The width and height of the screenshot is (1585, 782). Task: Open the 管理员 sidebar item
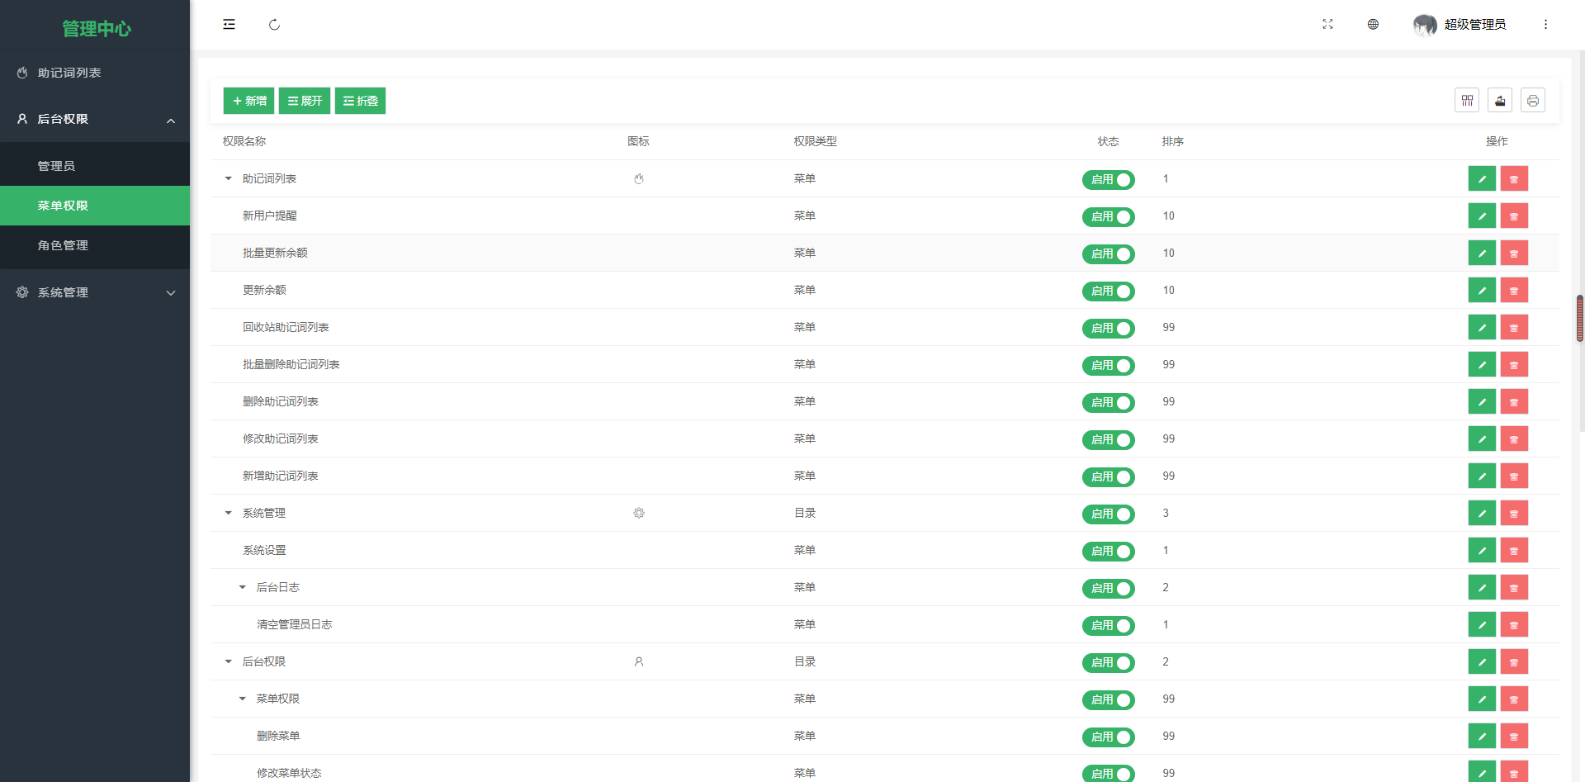click(95, 166)
